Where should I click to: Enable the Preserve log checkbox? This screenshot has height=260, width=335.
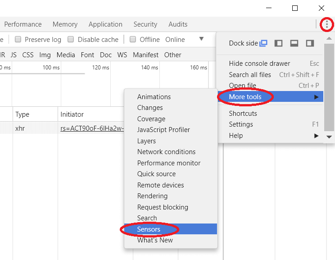(18, 40)
